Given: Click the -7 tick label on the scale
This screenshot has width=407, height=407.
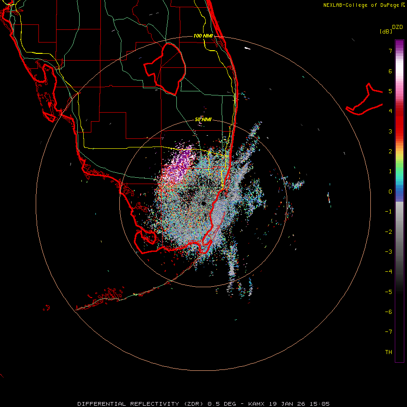Looking at the screenshot, I should [x=388, y=332].
